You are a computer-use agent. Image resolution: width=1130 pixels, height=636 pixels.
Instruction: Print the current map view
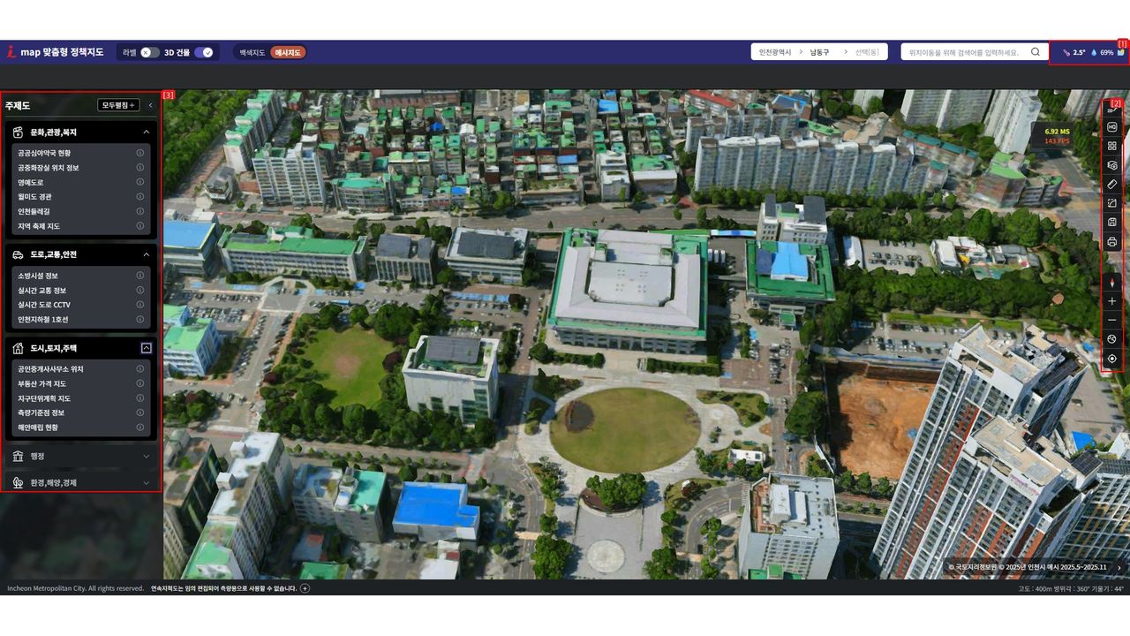(x=1111, y=242)
